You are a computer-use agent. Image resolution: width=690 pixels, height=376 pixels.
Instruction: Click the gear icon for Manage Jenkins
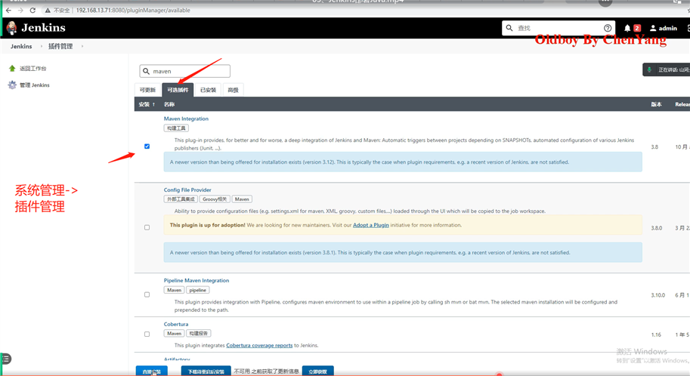(12, 85)
